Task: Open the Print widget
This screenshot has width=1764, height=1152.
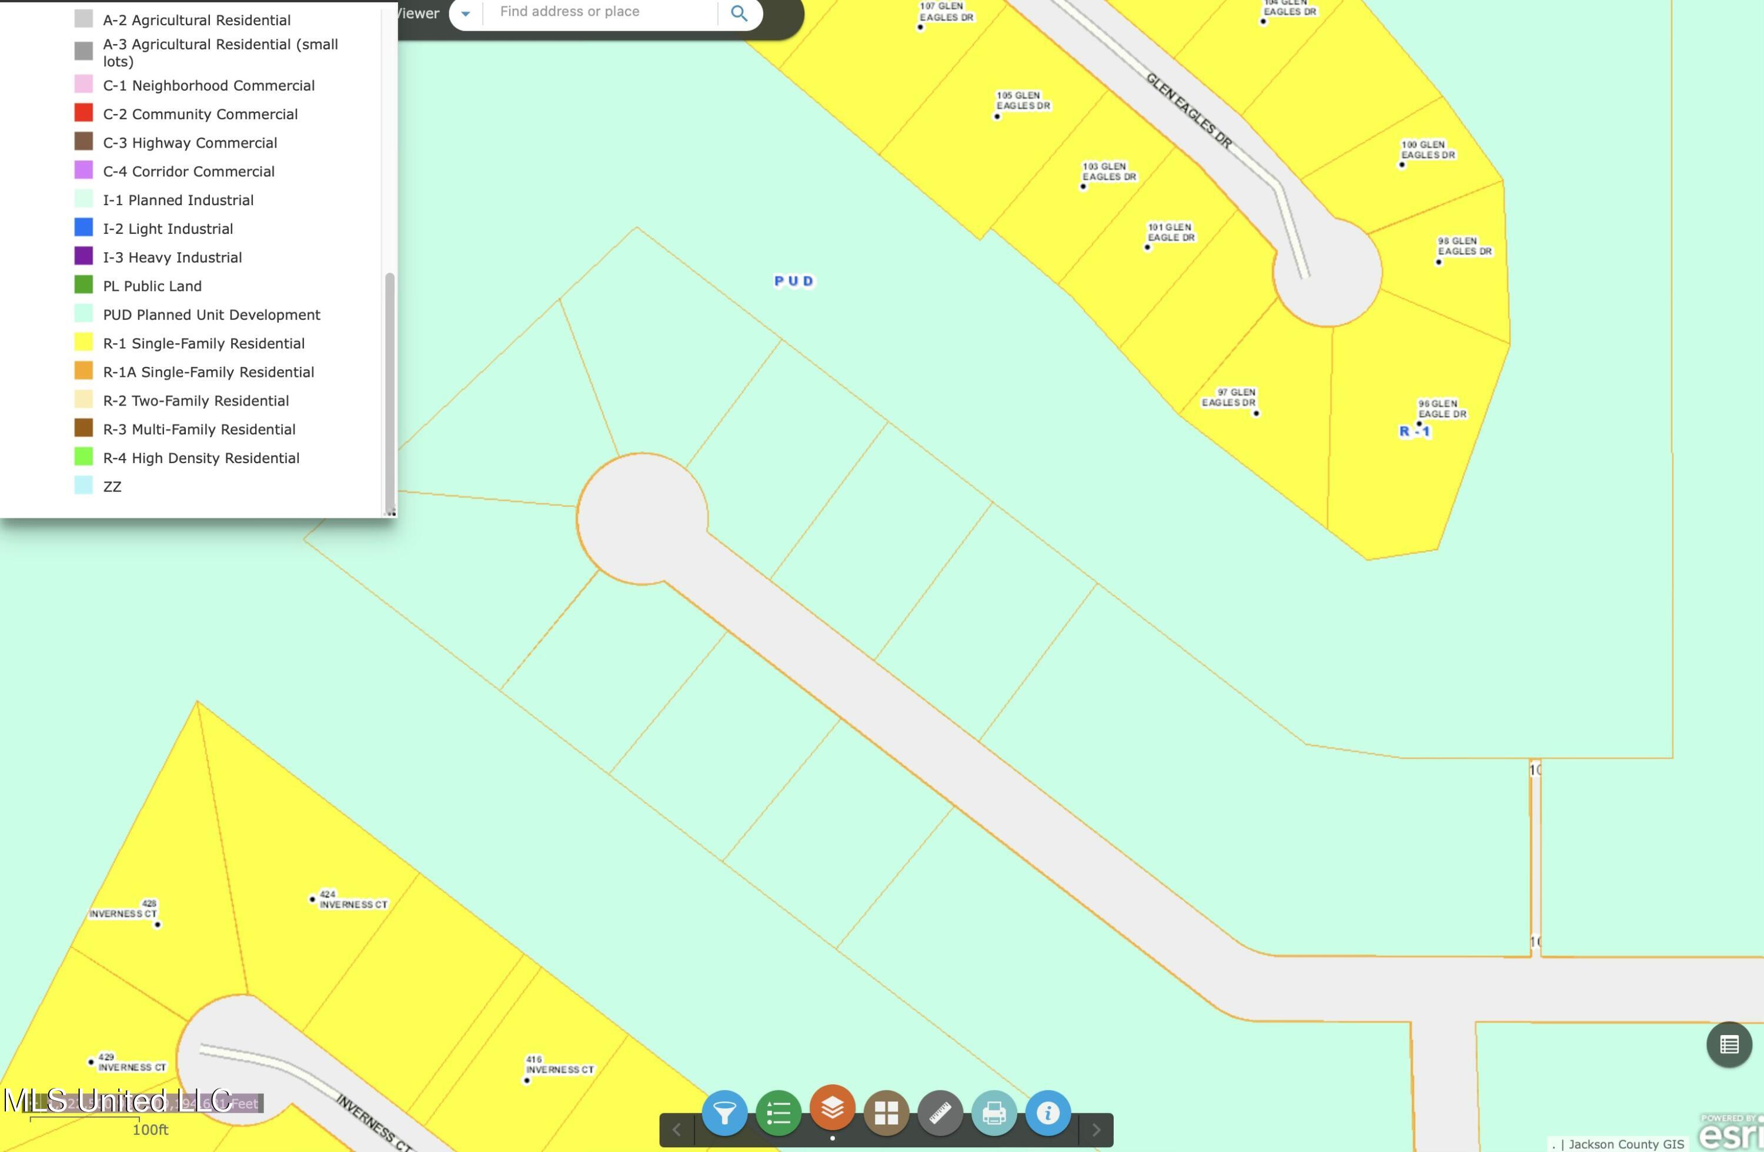Action: [x=994, y=1112]
